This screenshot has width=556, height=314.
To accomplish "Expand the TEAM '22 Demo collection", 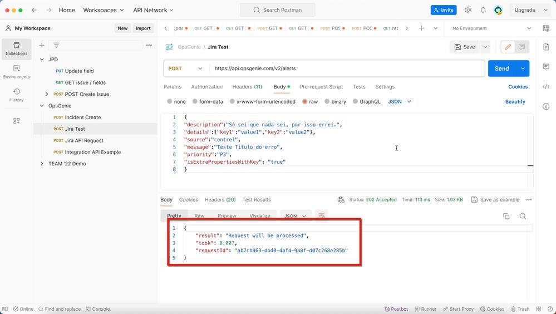I will 42,164.
